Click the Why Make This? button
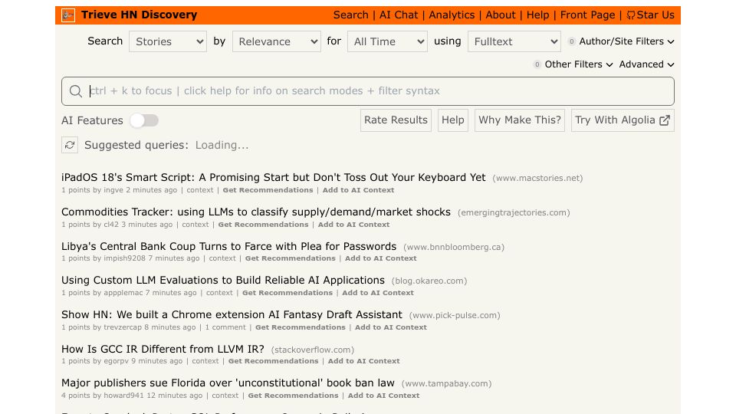736x414 pixels. (520, 120)
